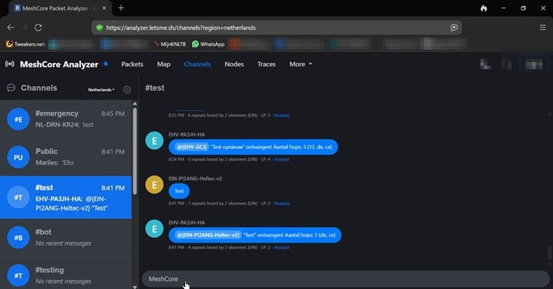Click the MeshCore Analyzer title link
The height and width of the screenshot is (289, 553).
click(x=59, y=64)
